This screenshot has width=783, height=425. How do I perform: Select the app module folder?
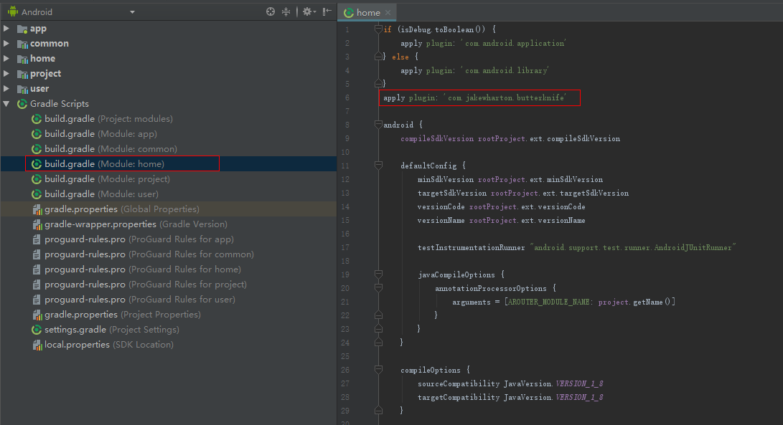point(39,29)
